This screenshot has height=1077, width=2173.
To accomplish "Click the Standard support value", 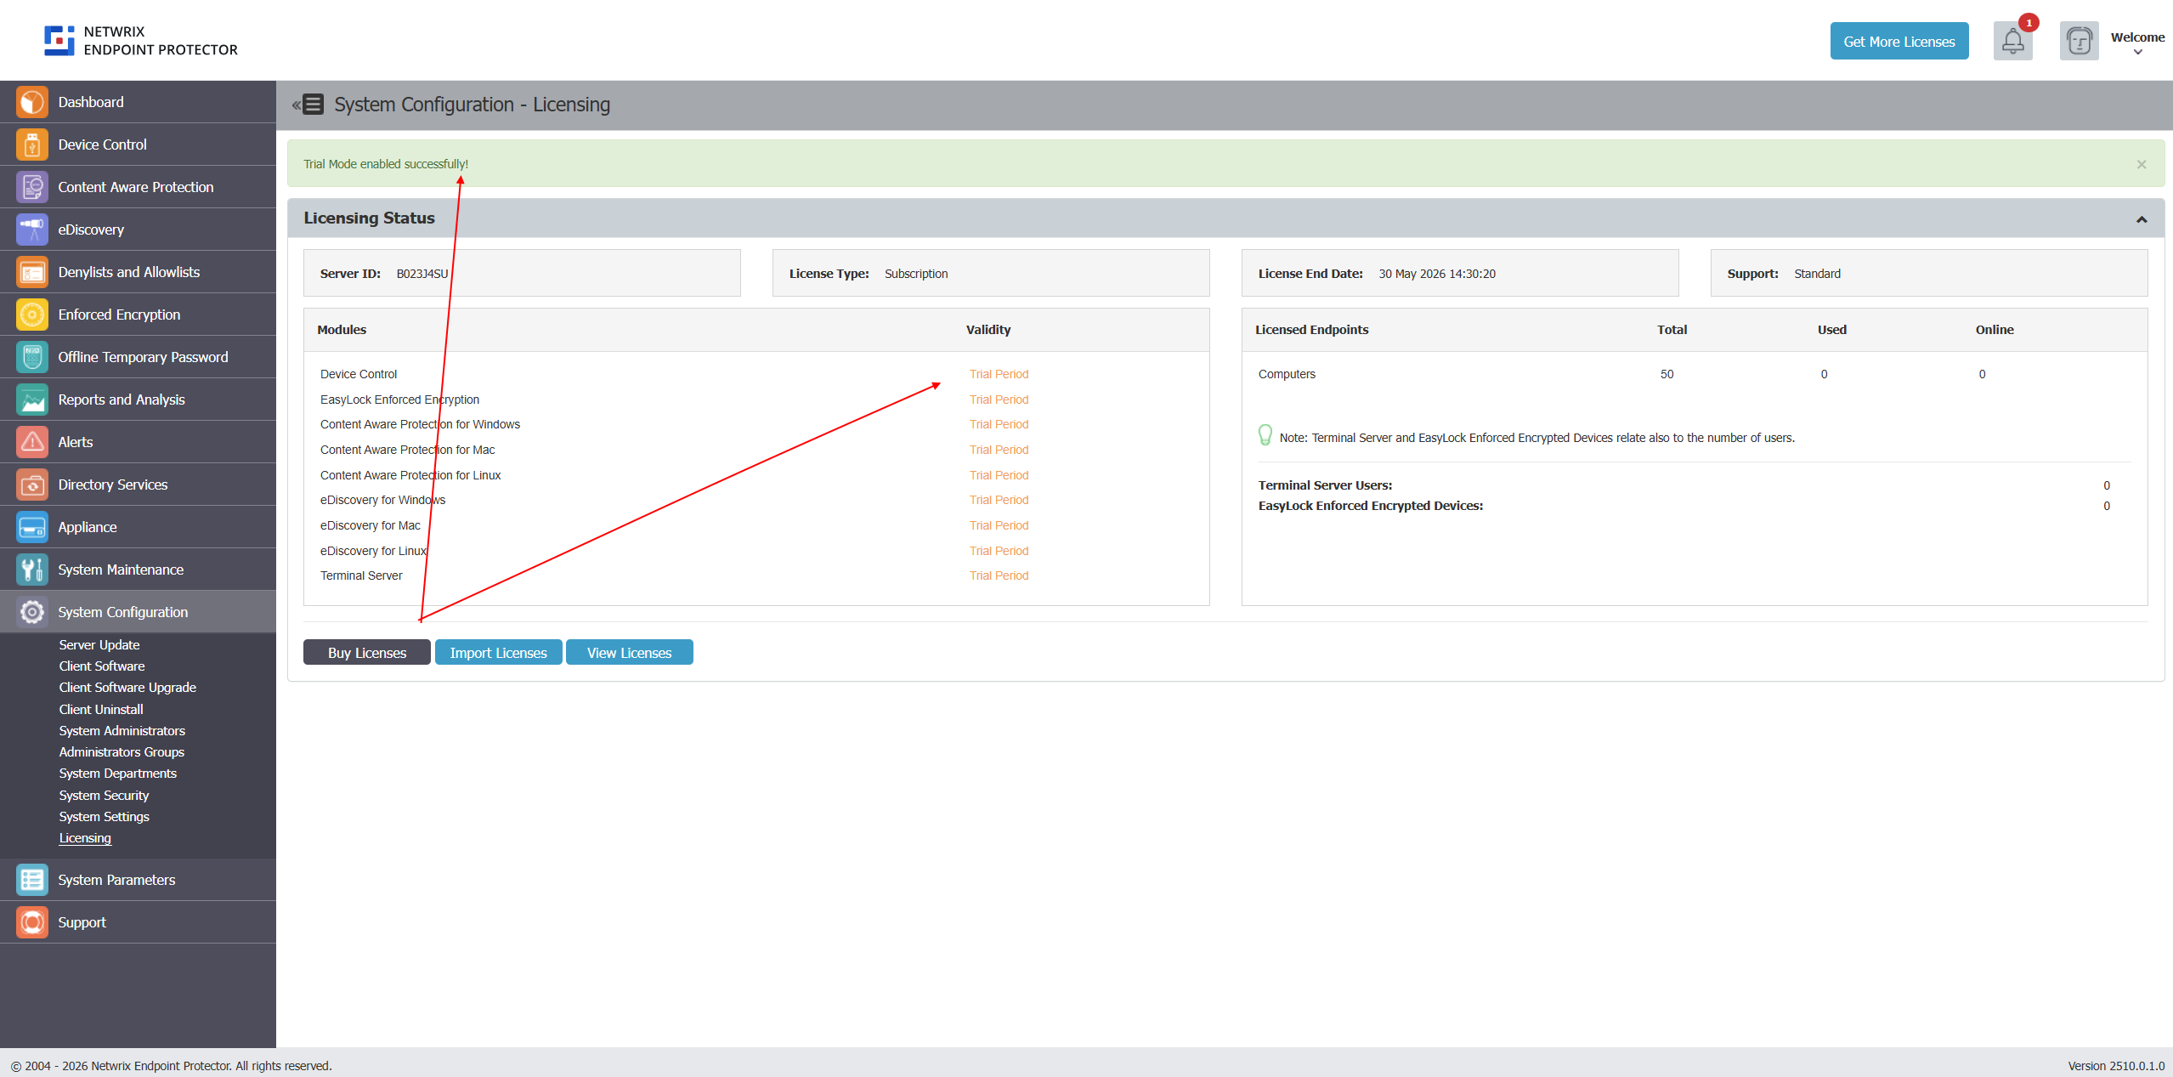I will click(1817, 274).
